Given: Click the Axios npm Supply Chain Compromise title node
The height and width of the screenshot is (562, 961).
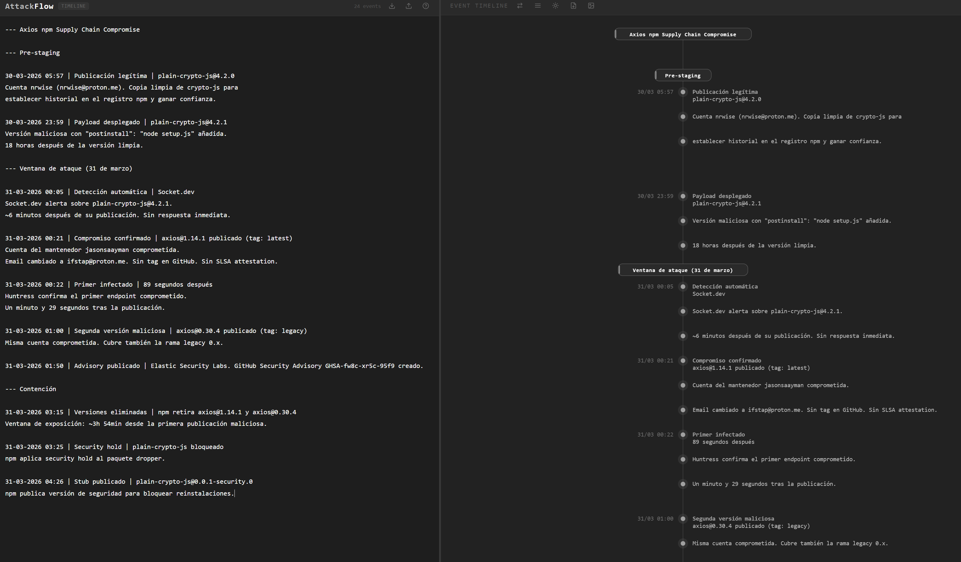Looking at the screenshot, I should [x=682, y=34].
